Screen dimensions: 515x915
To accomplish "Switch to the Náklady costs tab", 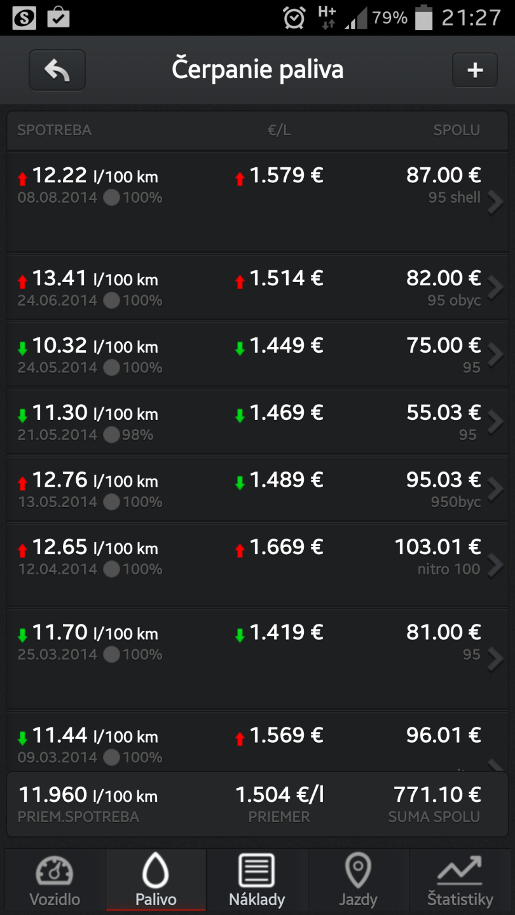I will tap(257, 881).
